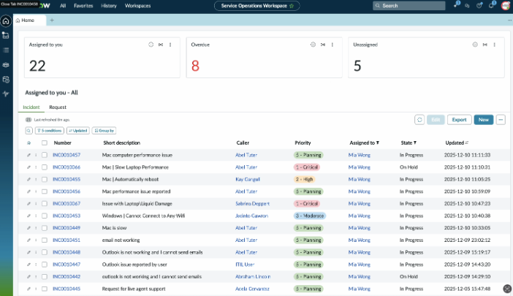The width and height of the screenshot is (513, 296).
Task: Open kebab menu on Assigned to you card
Action: tap(170, 45)
